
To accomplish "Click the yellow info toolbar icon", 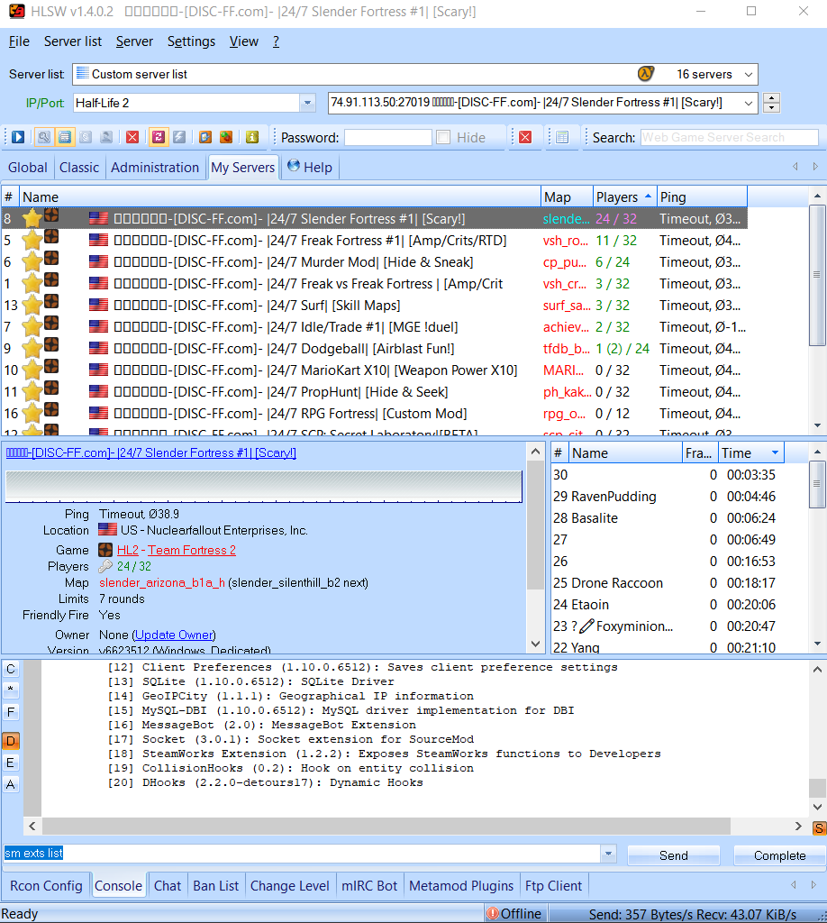I will click(x=251, y=137).
